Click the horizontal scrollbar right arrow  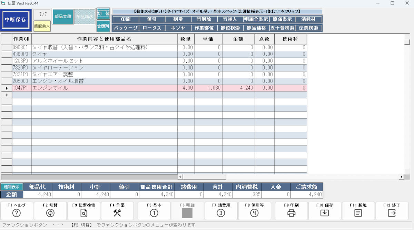click(401, 177)
